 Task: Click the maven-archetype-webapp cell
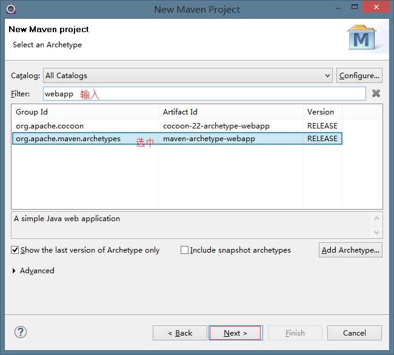pyautogui.click(x=209, y=139)
